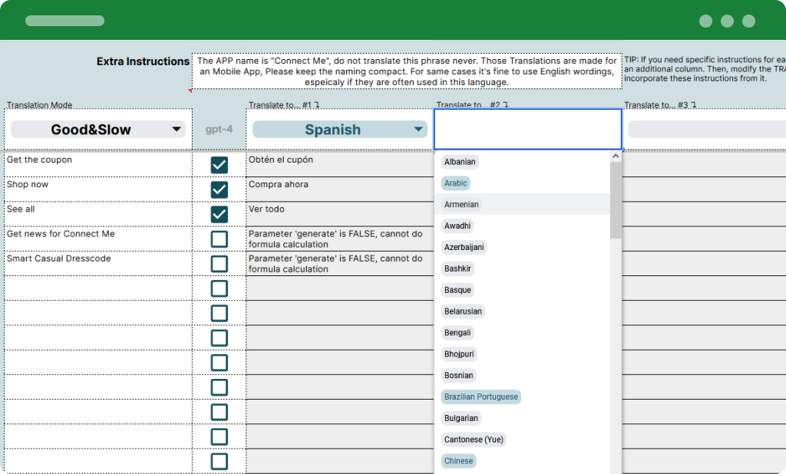Enable translation for 'Get news for Connect Me'

[x=219, y=239]
